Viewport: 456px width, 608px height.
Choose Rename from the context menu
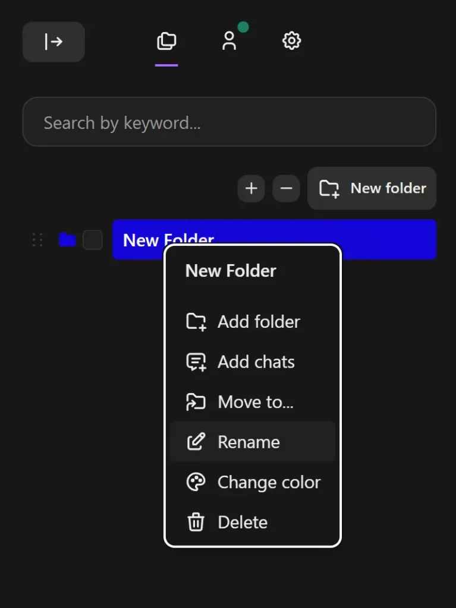(249, 442)
